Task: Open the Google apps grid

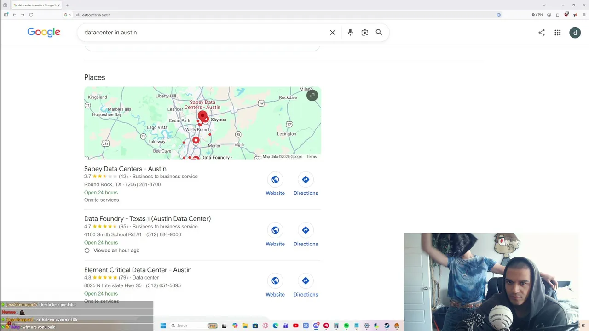Action: tap(557, 33)
